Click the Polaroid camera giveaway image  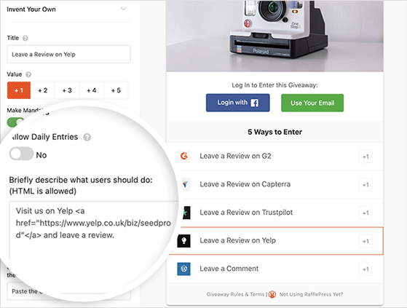[x=274, y=36]
